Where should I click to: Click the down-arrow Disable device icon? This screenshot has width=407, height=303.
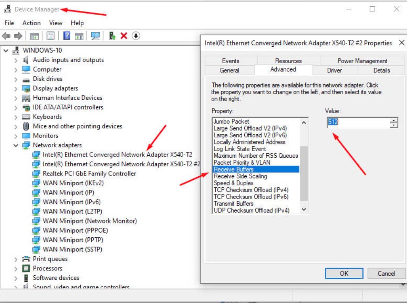(x=136, y=36)
